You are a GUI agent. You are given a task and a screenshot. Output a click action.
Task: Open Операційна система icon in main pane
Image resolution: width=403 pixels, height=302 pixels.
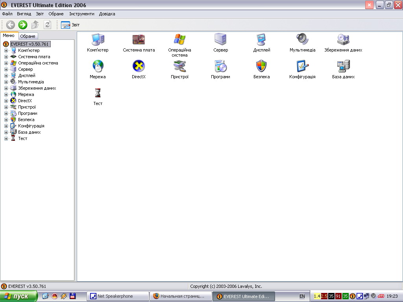click(179, 40)
